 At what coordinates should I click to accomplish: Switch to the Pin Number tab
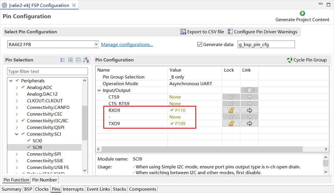(x=44, y=180)
